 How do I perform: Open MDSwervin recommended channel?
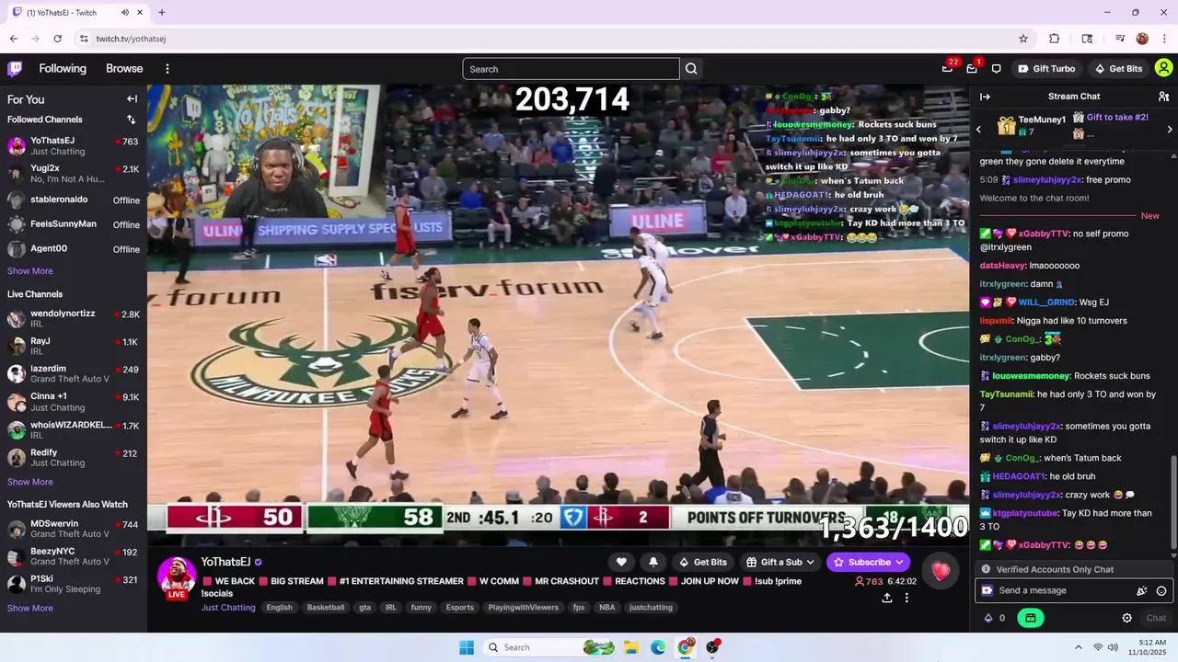[x=74, y=529]
